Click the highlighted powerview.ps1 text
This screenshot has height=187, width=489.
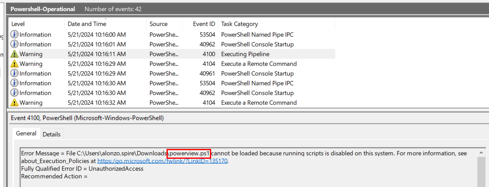[x=190, y=153]
